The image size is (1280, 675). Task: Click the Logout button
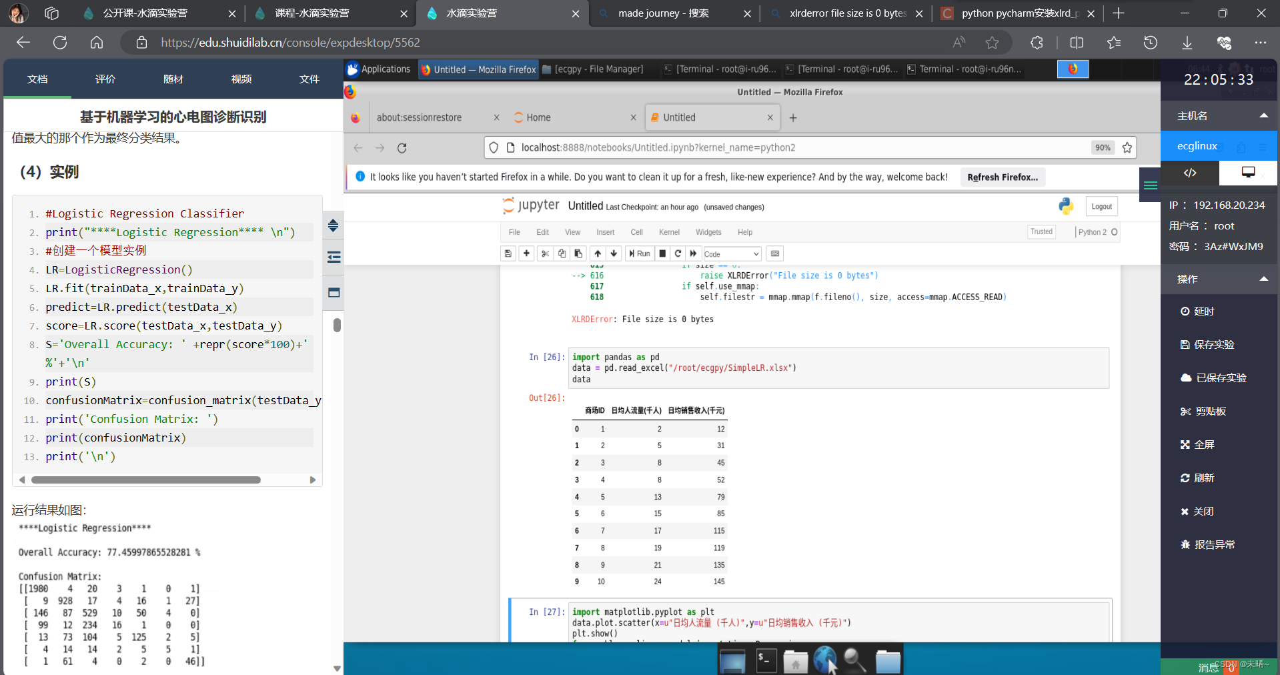pyautogui.click(x=1101, y=206)
